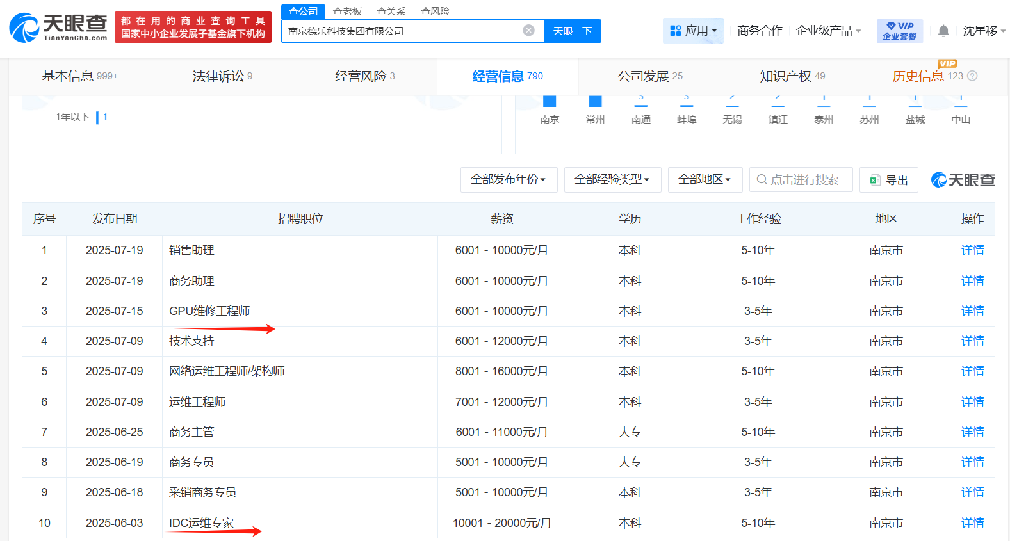Open 详情 for GPU维修工程师 job

(972, 311)
